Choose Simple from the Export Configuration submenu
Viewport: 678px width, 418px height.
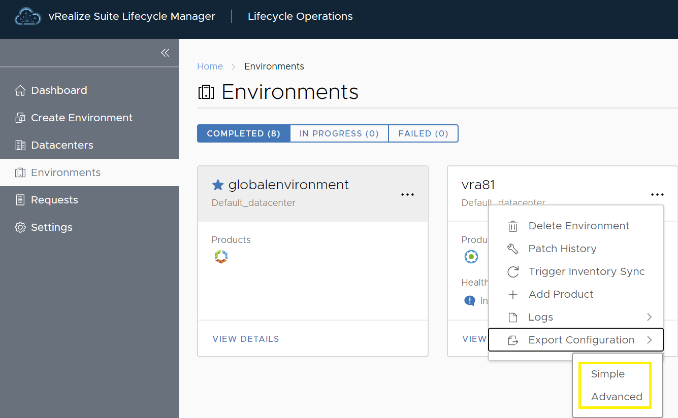(607, 373)
